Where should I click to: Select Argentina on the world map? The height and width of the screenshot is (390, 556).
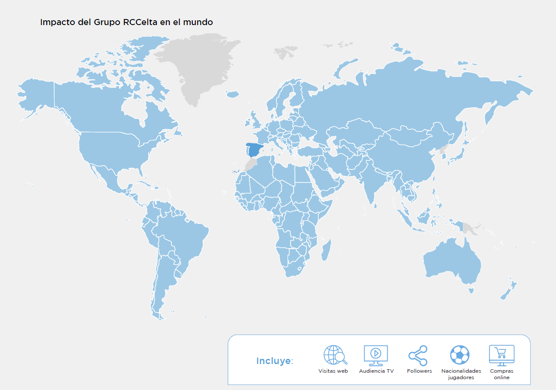coord(165,281)
